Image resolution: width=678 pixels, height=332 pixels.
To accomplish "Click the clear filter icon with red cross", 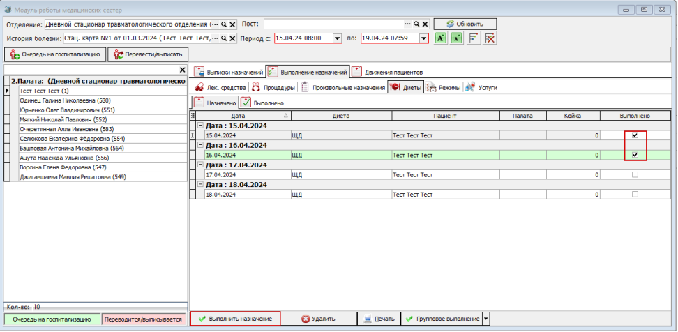I will [490, 38].
